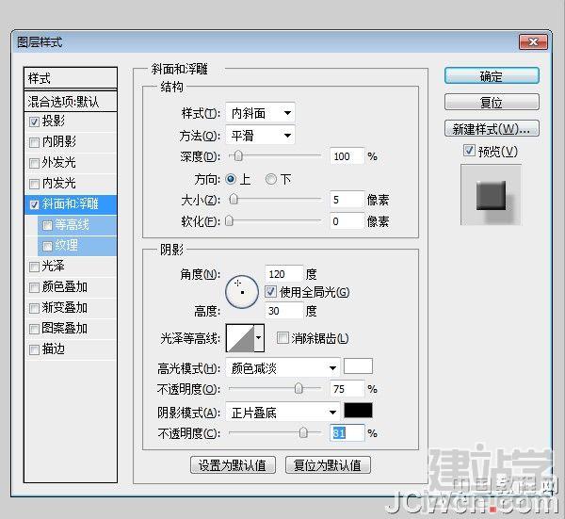This screenshot has width=565, height=519.
Task: Click the depth value field 100
Action: [x=347, y=156]
